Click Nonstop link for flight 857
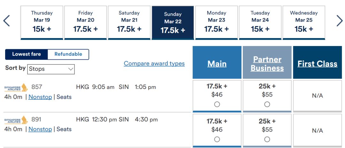The width and height of the screenshot is (345, 148). pos(40,97)
